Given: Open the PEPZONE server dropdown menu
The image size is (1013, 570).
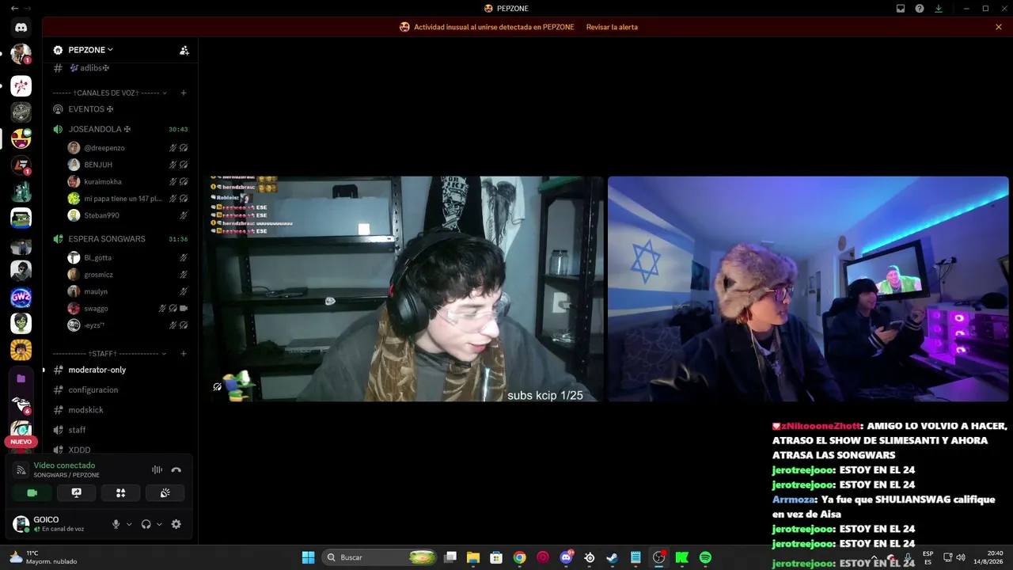Looking at the screenshot, I should [x=90, y=50].
